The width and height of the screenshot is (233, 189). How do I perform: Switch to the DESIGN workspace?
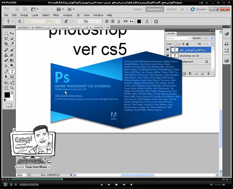tap(172, 9)
